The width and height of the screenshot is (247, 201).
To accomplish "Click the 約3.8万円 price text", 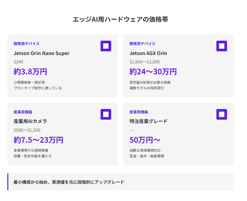I will 30,72.
